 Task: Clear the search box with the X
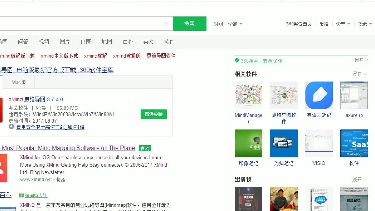[x=166, y=23]
